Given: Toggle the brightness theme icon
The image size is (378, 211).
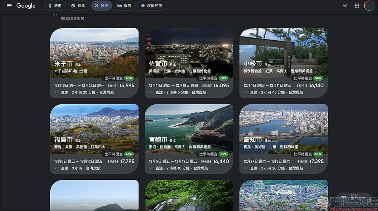Looking at the screenshot, I should coord(345,6).
